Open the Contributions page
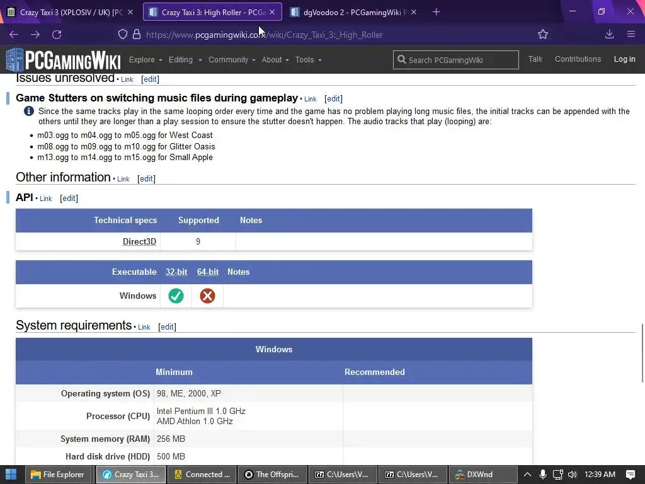This screenshot has width=645, height=484. (x=578, y=59)
